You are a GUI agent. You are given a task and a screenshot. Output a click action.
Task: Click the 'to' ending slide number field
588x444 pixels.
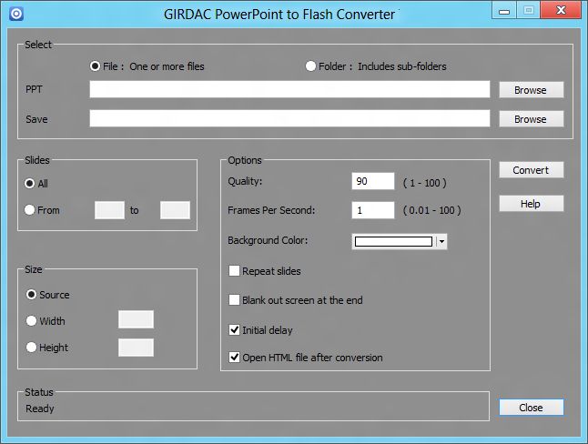point(175,210)
